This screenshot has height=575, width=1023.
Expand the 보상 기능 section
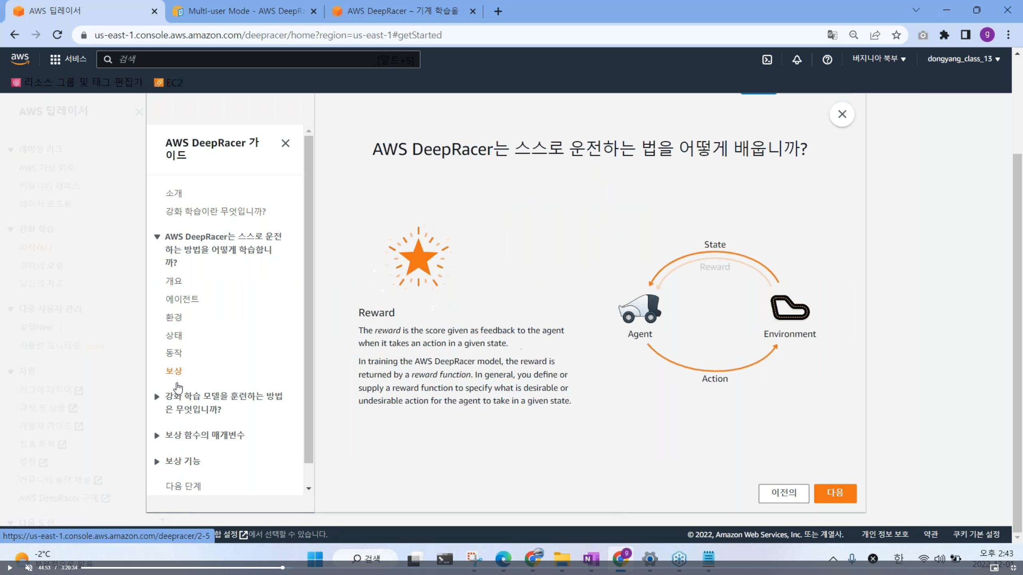(x=183, y=461)
